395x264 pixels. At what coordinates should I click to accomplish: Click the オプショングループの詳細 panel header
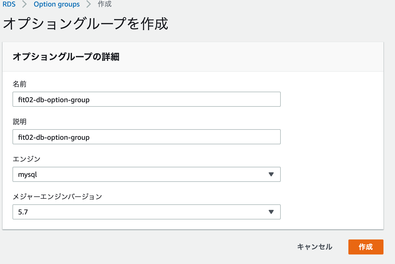coord(66,57)
